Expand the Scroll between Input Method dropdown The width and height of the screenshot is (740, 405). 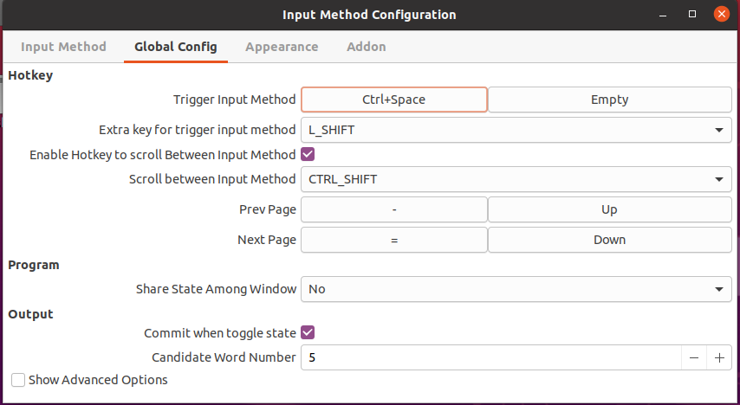(x=516, y=179)
